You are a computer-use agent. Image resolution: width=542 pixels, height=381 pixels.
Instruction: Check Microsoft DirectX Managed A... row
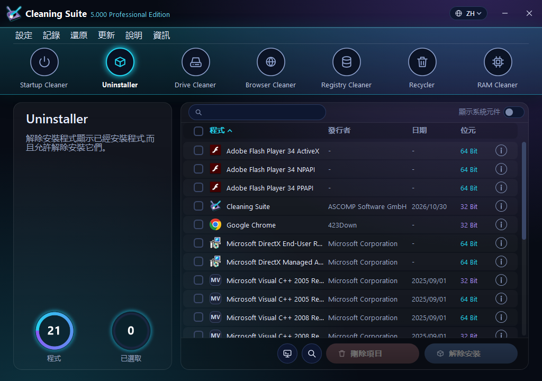pyautogui.click(x=198, y=261)
